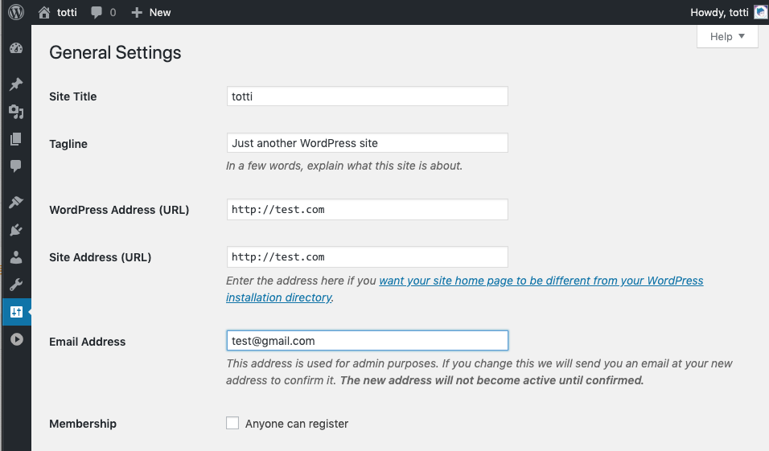Collapse menu using the circular arrow icon

coord(17,339)
